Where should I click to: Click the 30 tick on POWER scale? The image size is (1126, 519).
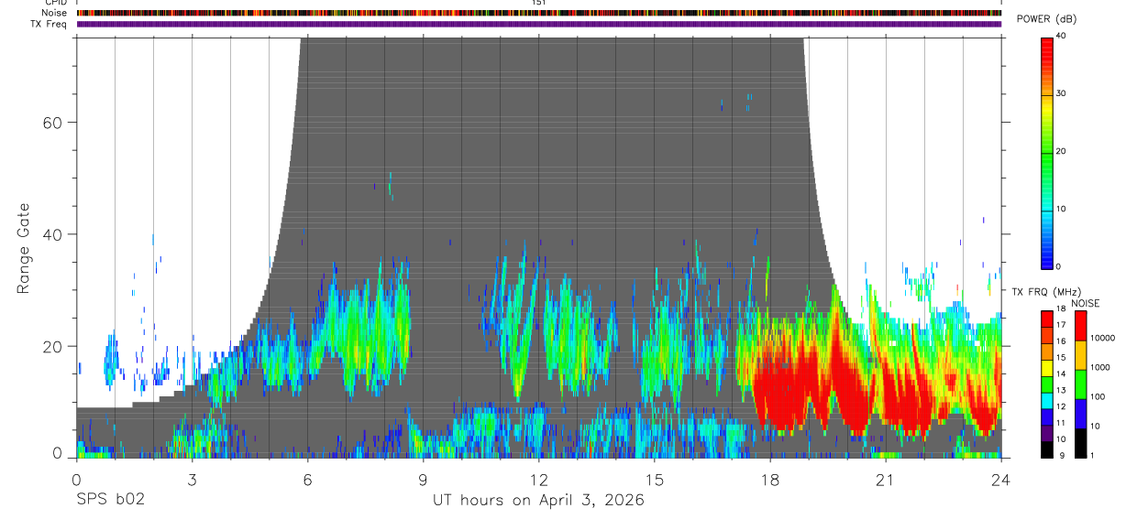point(1061,93)
